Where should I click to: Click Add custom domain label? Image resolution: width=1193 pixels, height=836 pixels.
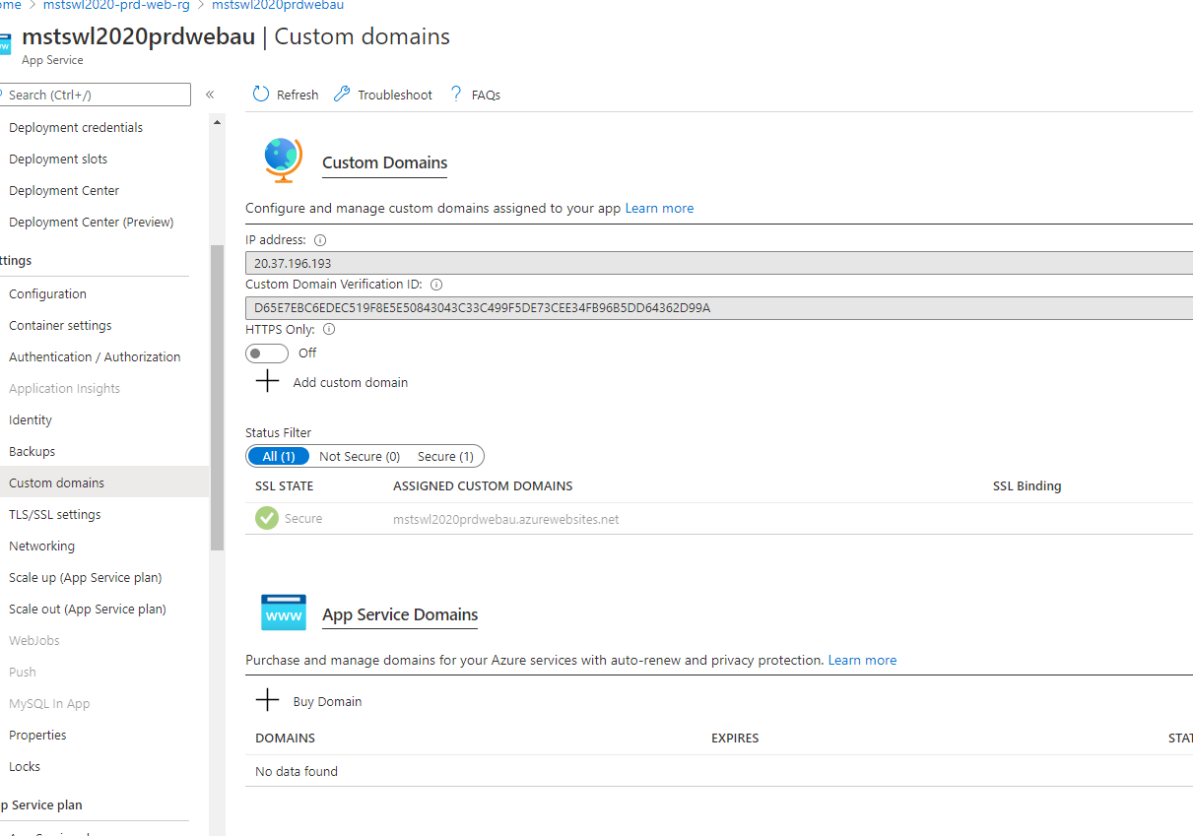351,383
